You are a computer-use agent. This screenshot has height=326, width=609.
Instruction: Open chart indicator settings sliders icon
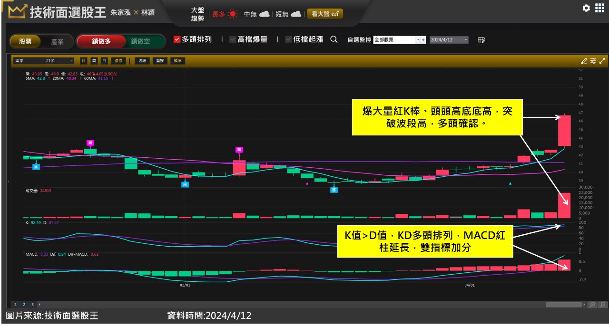pos(593,61)
